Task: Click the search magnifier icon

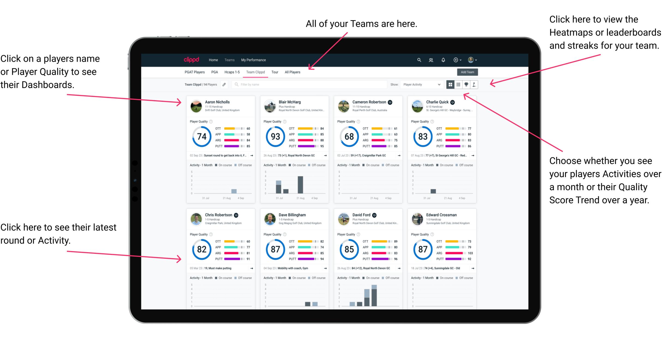Action: 418,59
